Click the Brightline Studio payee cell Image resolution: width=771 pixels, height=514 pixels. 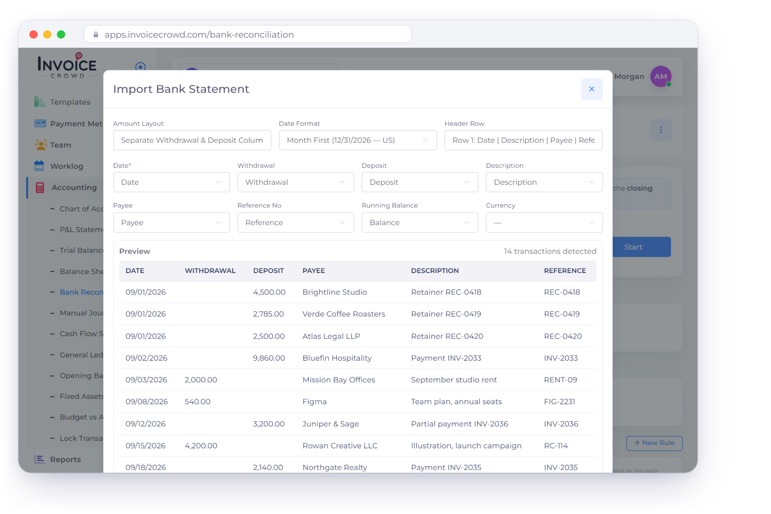pyautogui.click(x=335, y=292)
